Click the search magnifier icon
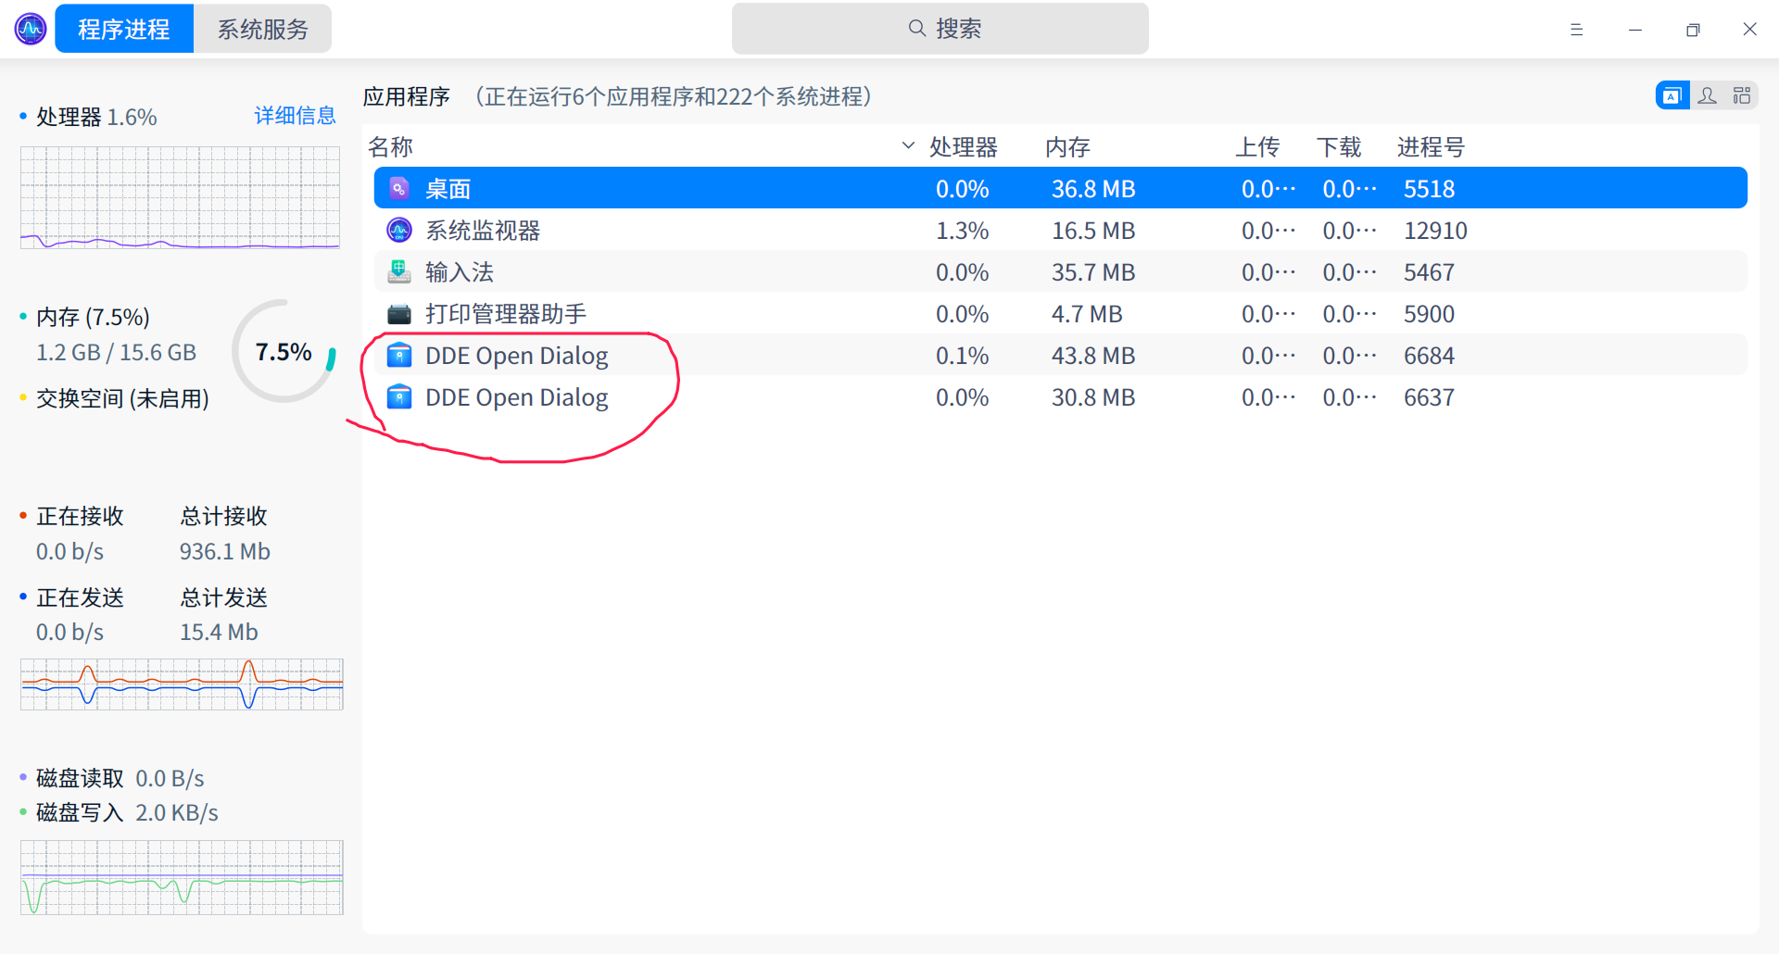Viewport: 1779px width, 954px height. (x=915, y=29)
